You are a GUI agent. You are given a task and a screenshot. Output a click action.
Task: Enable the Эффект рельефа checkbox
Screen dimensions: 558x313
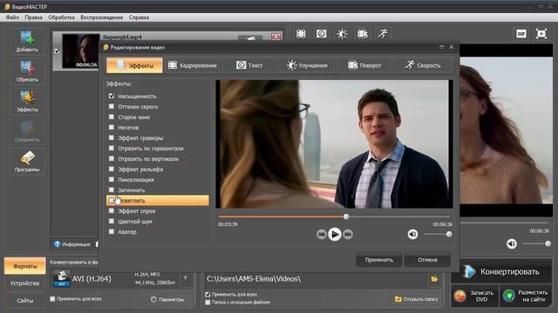pos(112,169)
